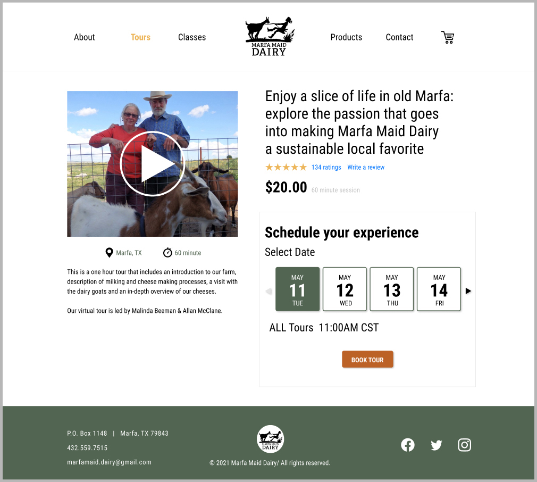Open the Instagram icon in footer
Image resolution: width=537 pixels, height=482 pixels.
click(464, 445)
